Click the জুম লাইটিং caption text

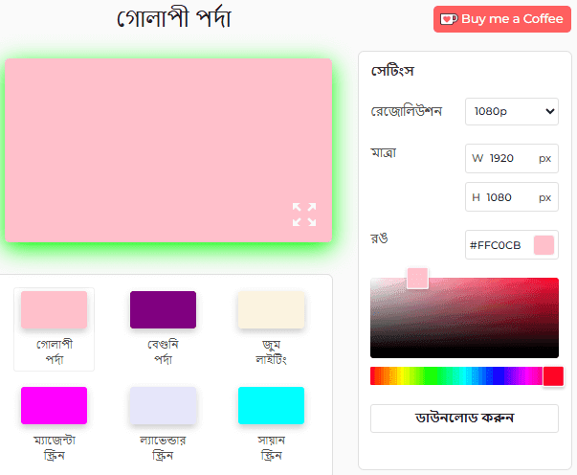coord(271,351)
